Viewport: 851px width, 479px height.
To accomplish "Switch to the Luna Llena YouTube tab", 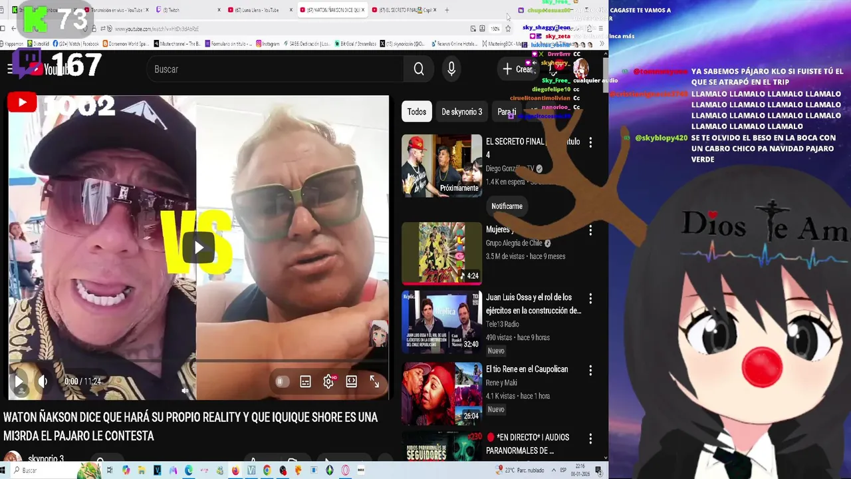I will pos(257,10).
